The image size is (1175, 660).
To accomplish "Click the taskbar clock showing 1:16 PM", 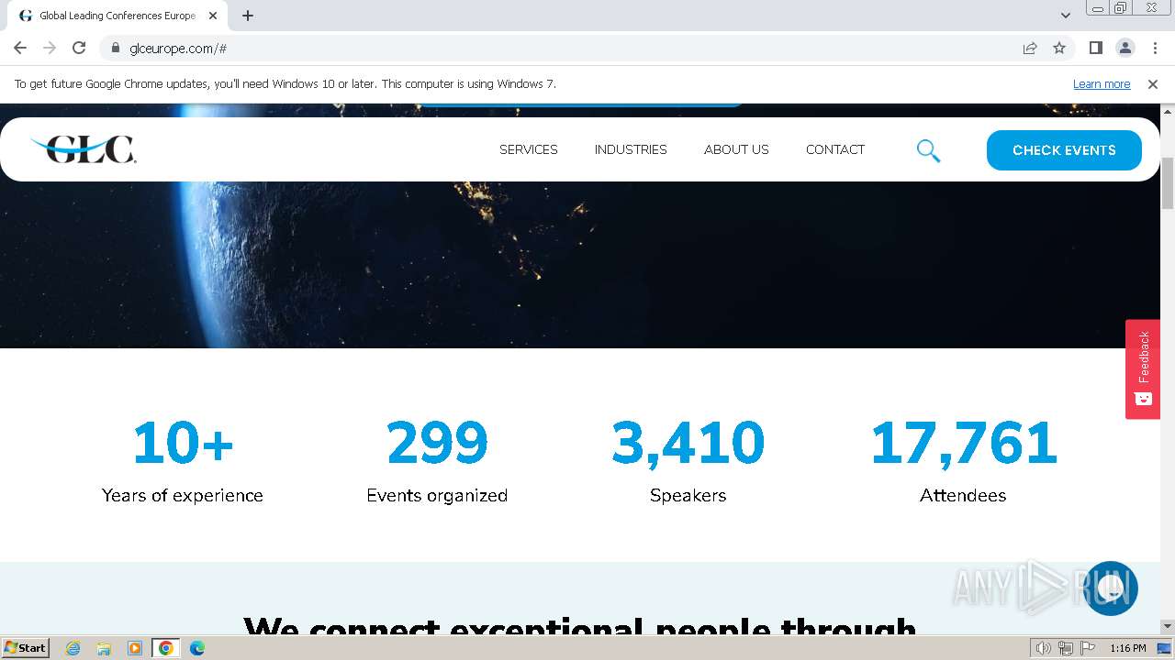I will click(1127, 648).
